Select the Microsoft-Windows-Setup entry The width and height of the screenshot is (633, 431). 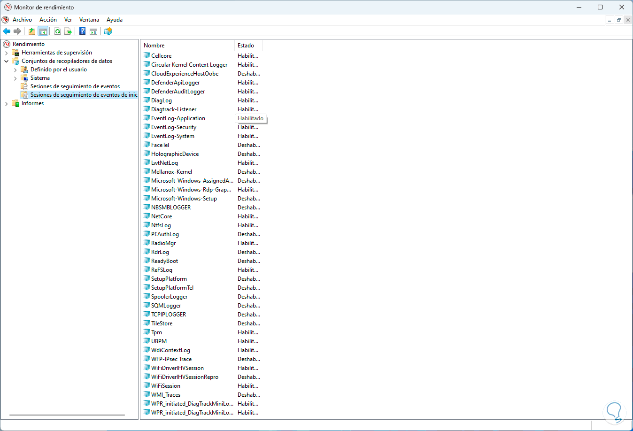tap(184, 199)
